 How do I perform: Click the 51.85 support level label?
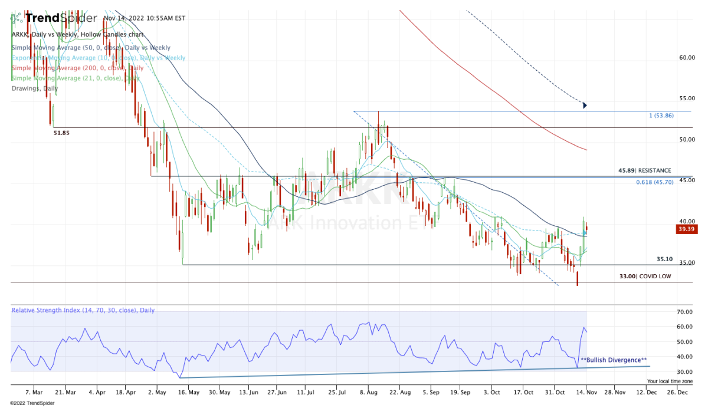pyautogui.click(x=63, y=133)
